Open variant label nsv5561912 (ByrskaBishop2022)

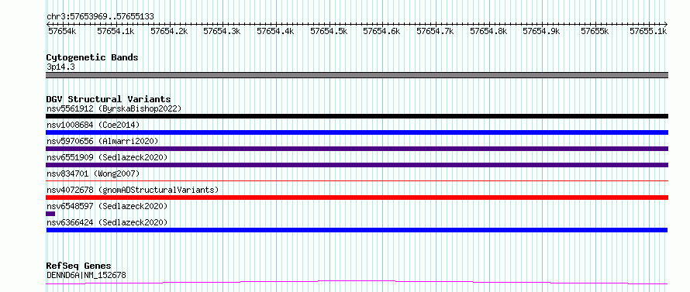pos(114,108)
